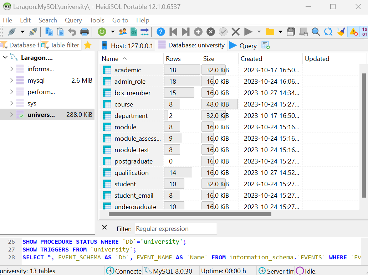Select the student_email table row

(230, 195)
